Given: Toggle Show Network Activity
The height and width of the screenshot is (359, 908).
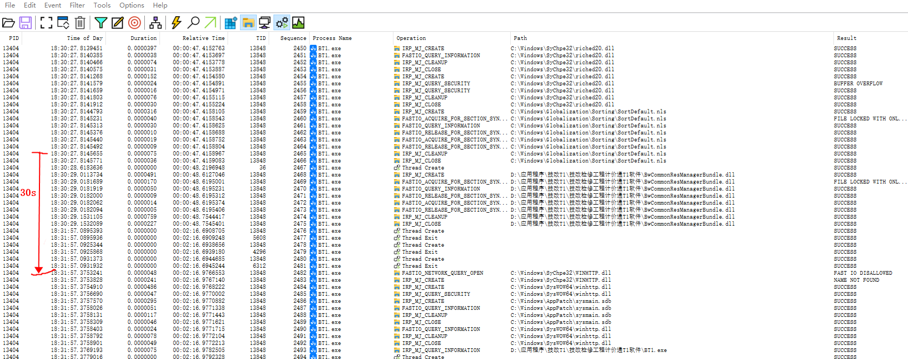Looking at the screenshot, I should click(x=265, y=23).
